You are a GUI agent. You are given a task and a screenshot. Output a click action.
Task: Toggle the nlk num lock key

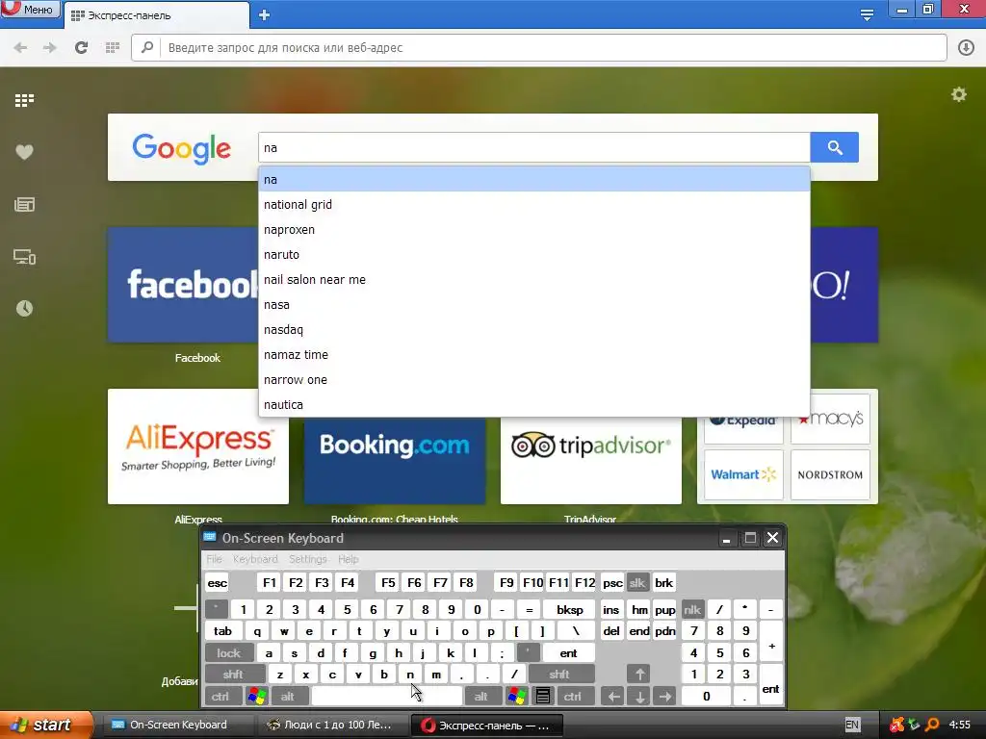(x=692, y=609)
